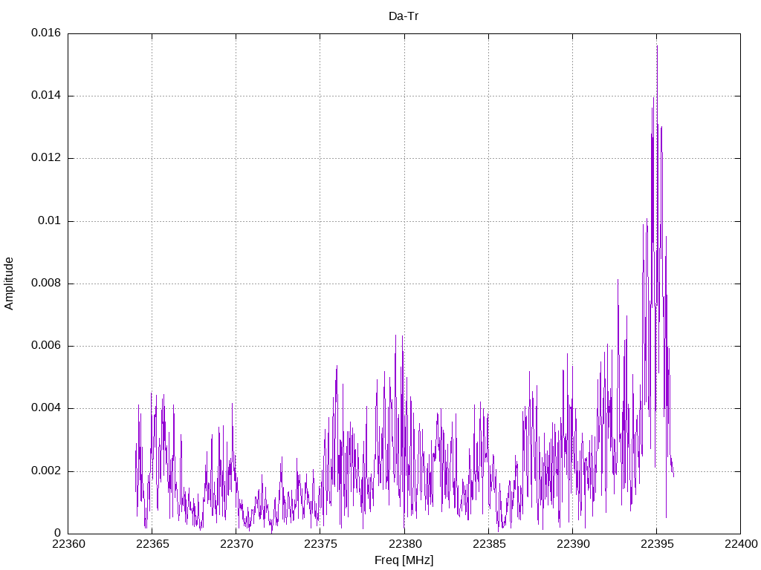Click the plot title 'Da-Tr'
The width and height of the screenshot is (761, 570).
pyautogui.click(x=404, y=16)
